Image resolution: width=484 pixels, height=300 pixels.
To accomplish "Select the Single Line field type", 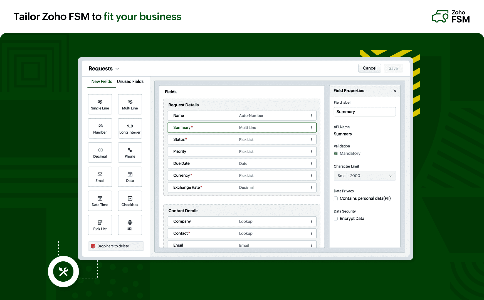I will [100, 104].
